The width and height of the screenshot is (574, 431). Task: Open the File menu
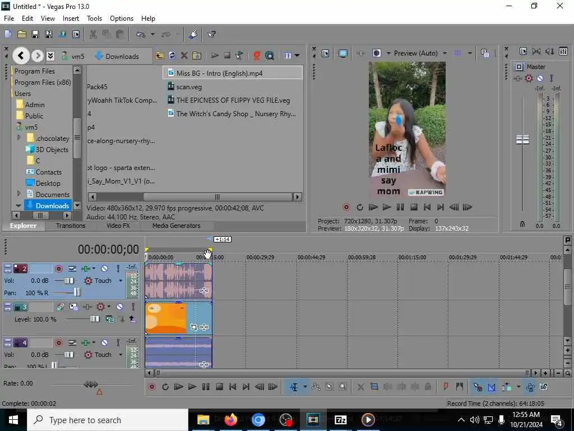[x=9, y=19]
